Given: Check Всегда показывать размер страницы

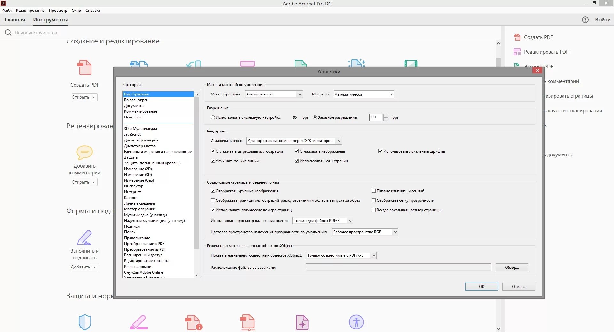Looking at the screenshot, I should [x=374, y=210].
